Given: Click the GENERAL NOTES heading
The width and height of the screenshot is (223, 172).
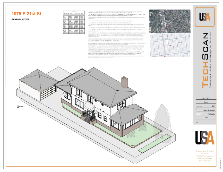Looking at the screenshot, I should point(20,20).
